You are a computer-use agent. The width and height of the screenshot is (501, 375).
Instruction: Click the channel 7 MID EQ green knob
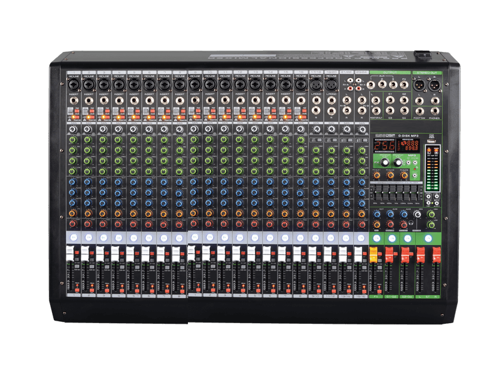(x=164, y=150)
